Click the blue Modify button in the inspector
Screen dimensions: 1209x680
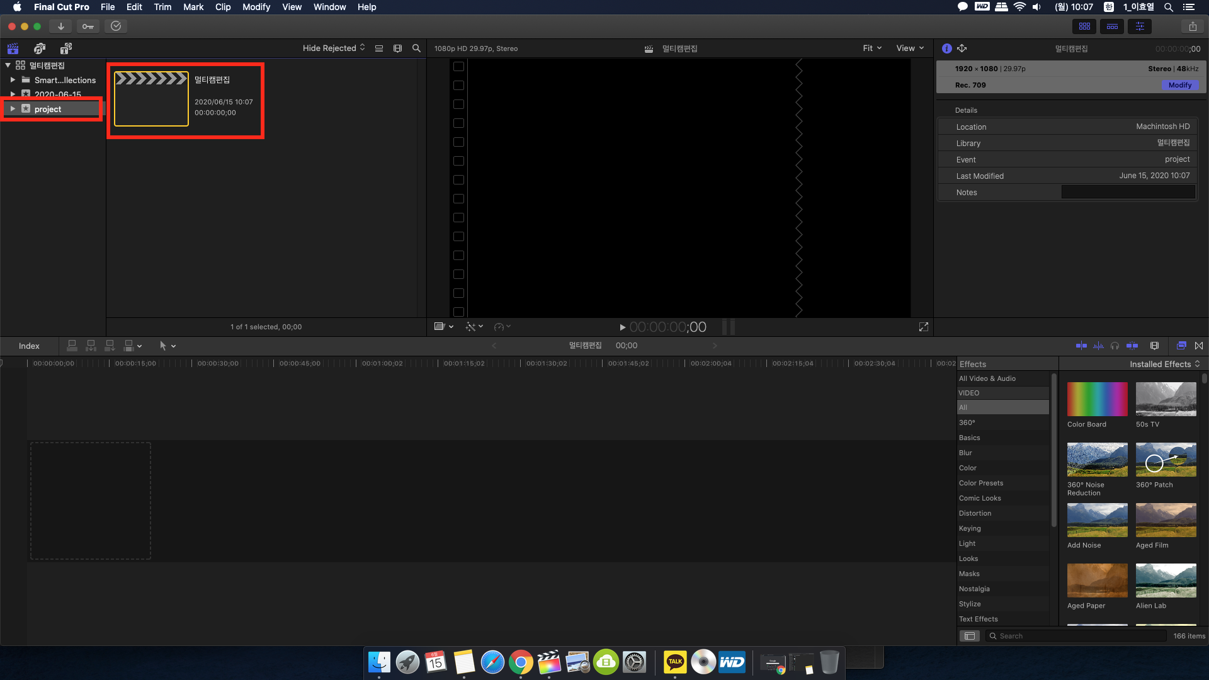pyautogui.click(x=1179, y=85)
